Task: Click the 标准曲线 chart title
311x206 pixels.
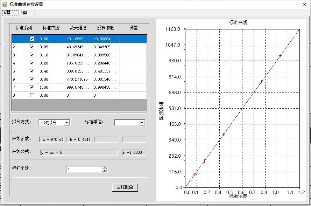Action: coord(238,22)
